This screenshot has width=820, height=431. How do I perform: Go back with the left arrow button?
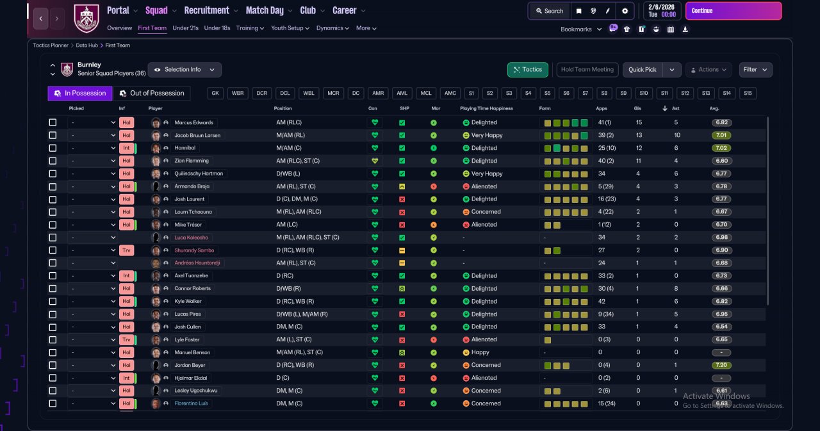[x=40, y=19]
